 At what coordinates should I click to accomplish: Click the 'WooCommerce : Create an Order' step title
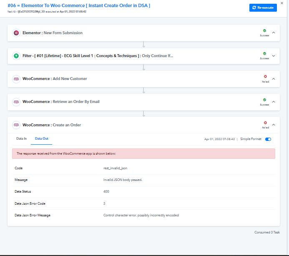(52, 125)
